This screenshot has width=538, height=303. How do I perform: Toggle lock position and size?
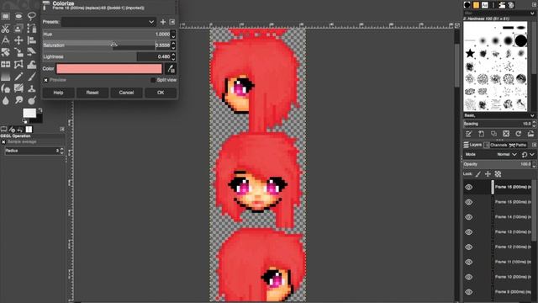pos(488,174)
